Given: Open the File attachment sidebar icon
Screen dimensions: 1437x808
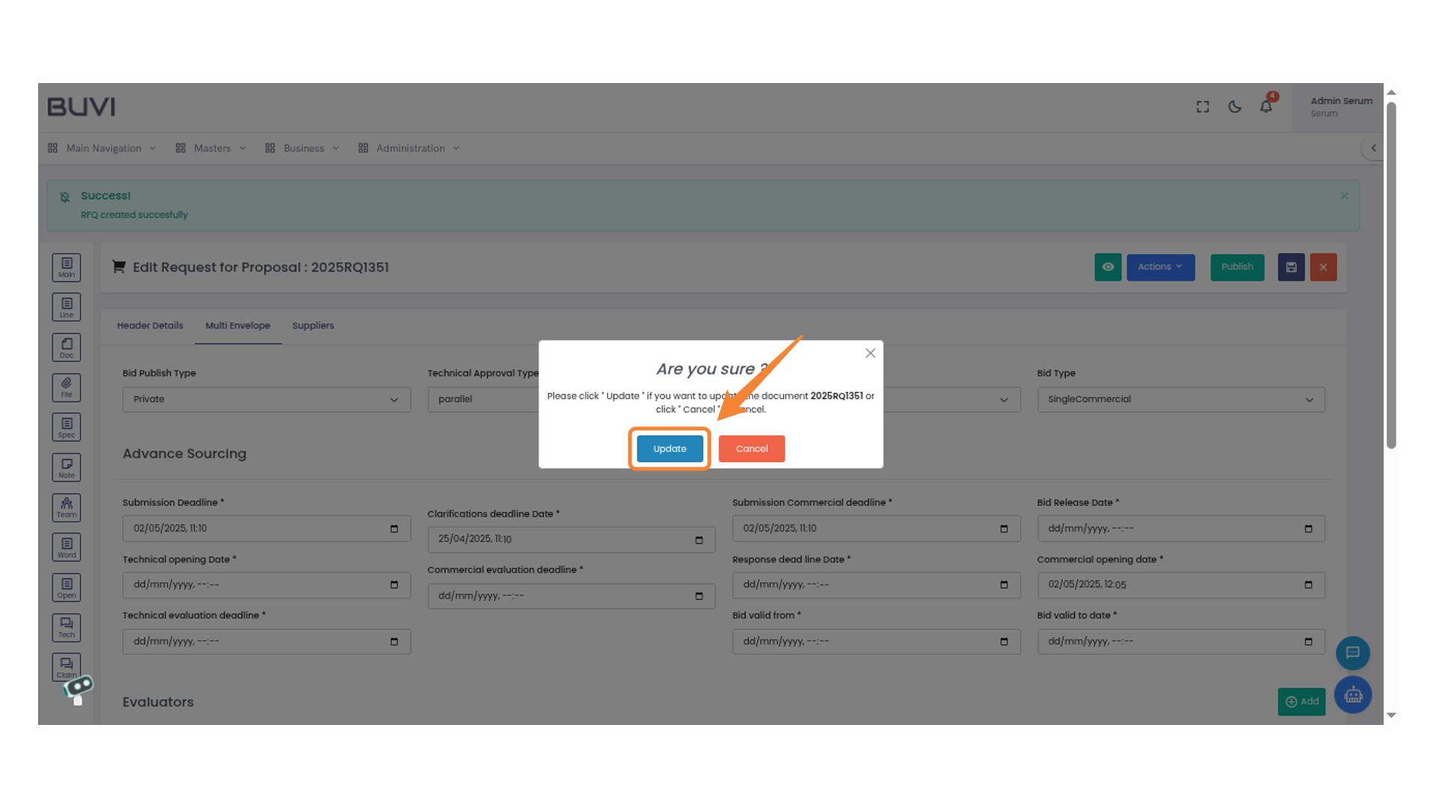Looking at the screenshot, I should point(67,387).
